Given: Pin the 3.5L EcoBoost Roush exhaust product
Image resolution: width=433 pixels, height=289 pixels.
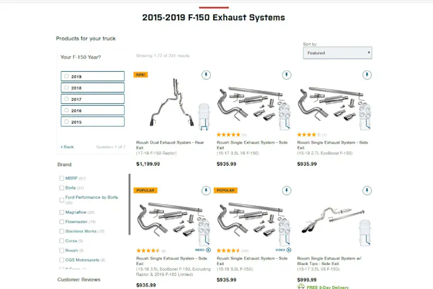Looking at the screenshot, I should tap(206, 190).
